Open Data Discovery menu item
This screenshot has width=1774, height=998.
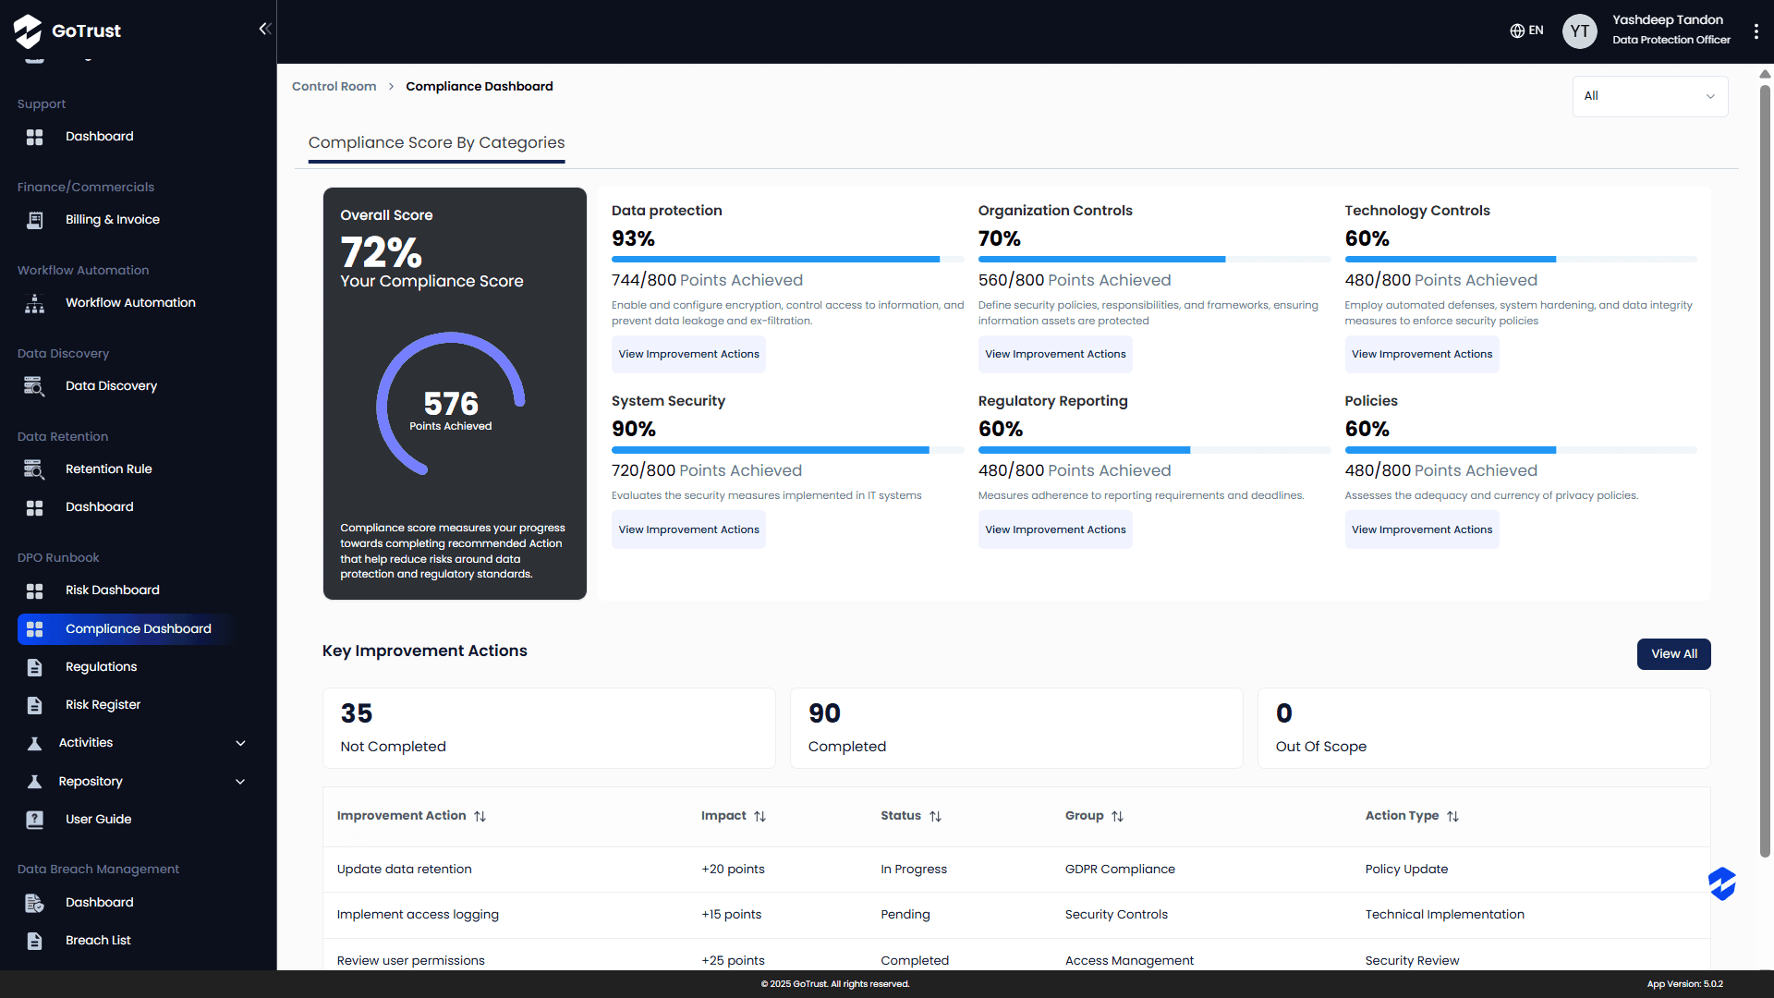pyautogui.click(x=111, y=386)
